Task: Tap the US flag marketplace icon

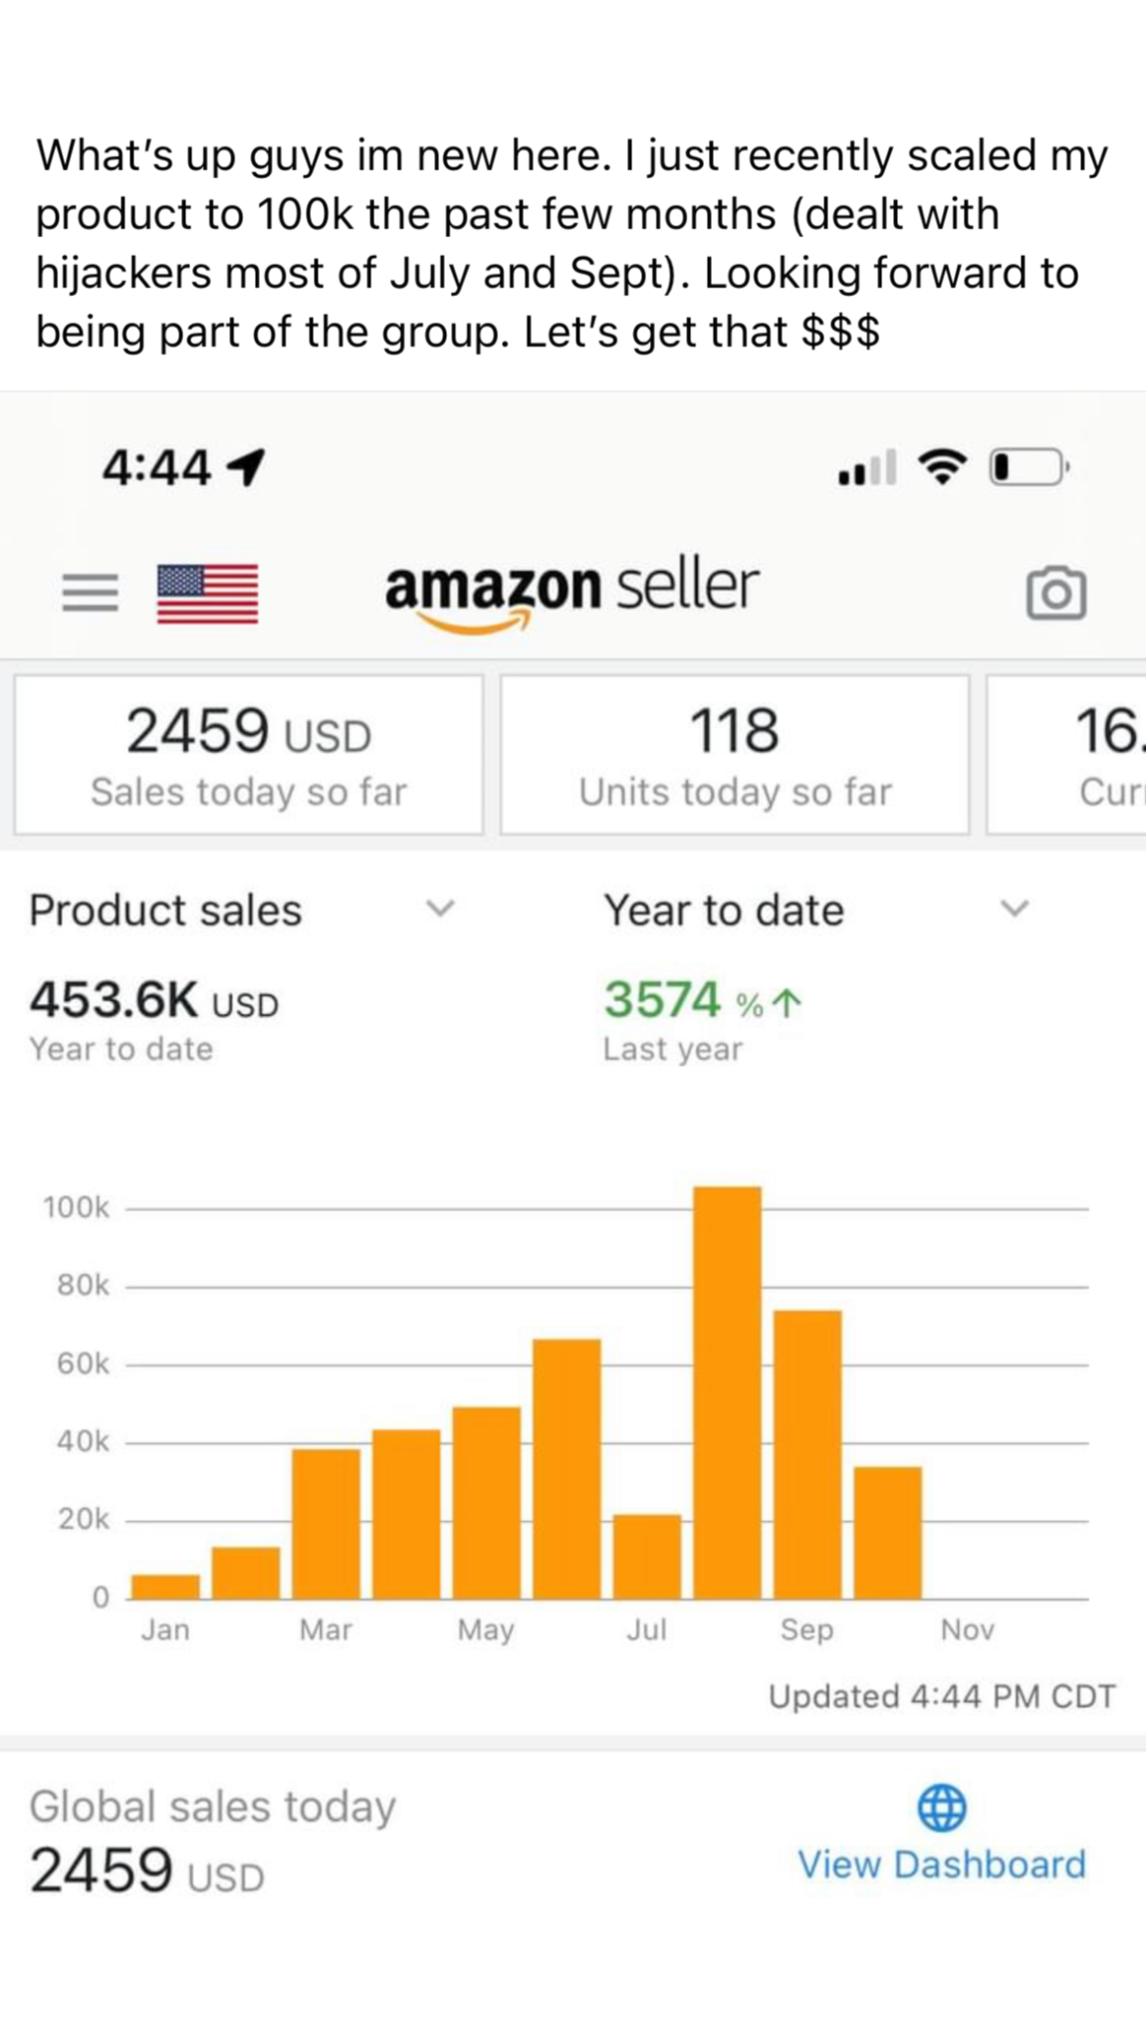Action: click(x=207, y=594)
